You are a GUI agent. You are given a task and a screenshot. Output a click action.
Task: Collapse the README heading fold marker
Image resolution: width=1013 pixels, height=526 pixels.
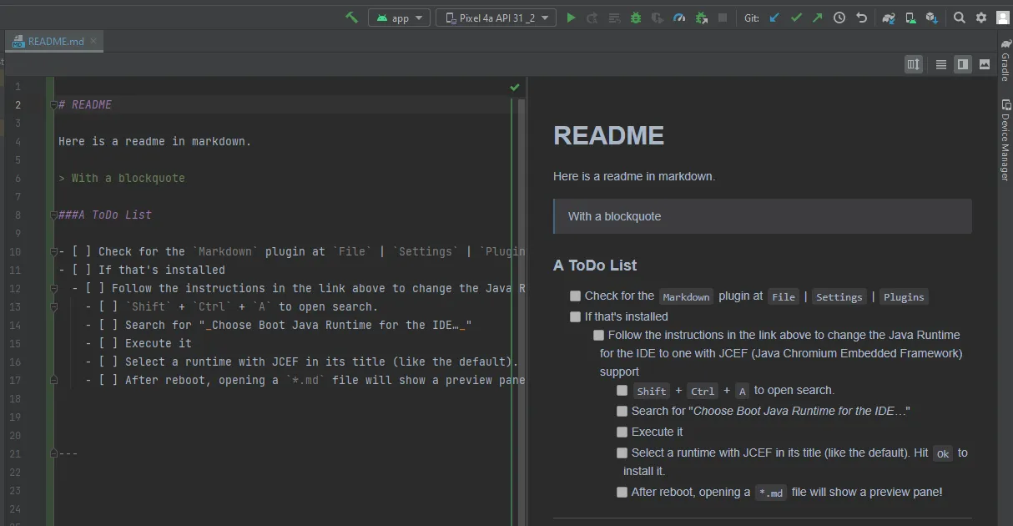coord(53,105)
